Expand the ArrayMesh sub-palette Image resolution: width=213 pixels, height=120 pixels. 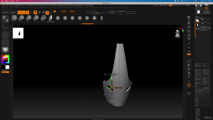[x=198, y=111]
